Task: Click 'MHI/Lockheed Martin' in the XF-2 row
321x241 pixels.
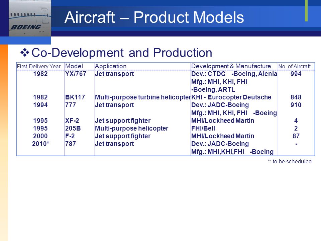Action: pos(223,120)
